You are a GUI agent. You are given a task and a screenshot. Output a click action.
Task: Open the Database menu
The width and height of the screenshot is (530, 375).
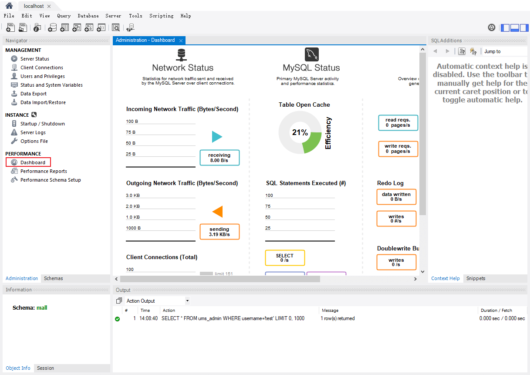pos(88,16)
